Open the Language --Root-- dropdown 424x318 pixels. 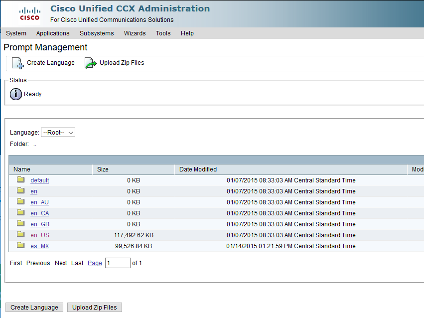[x=58, y=133]
